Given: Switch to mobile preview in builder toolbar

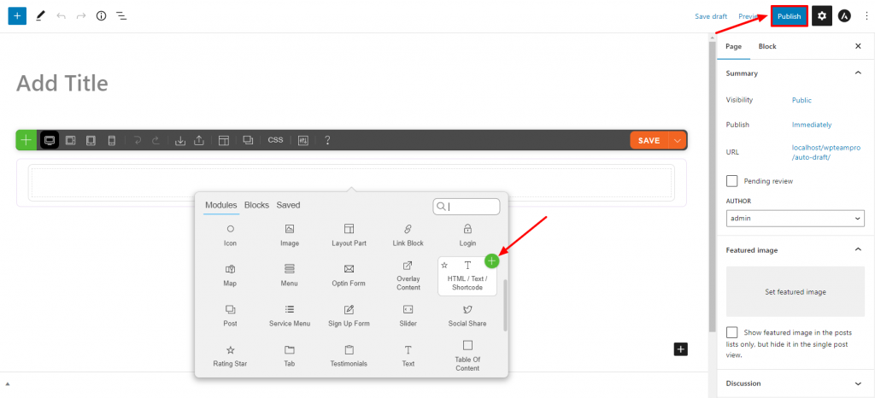Looking at the screenshot, I should click(112, 140).
